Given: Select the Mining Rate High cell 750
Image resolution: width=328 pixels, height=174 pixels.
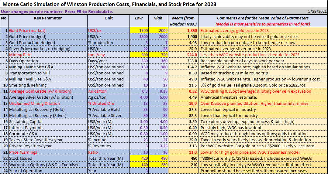Looking at the screenshot, I should (x=158, y=55).
